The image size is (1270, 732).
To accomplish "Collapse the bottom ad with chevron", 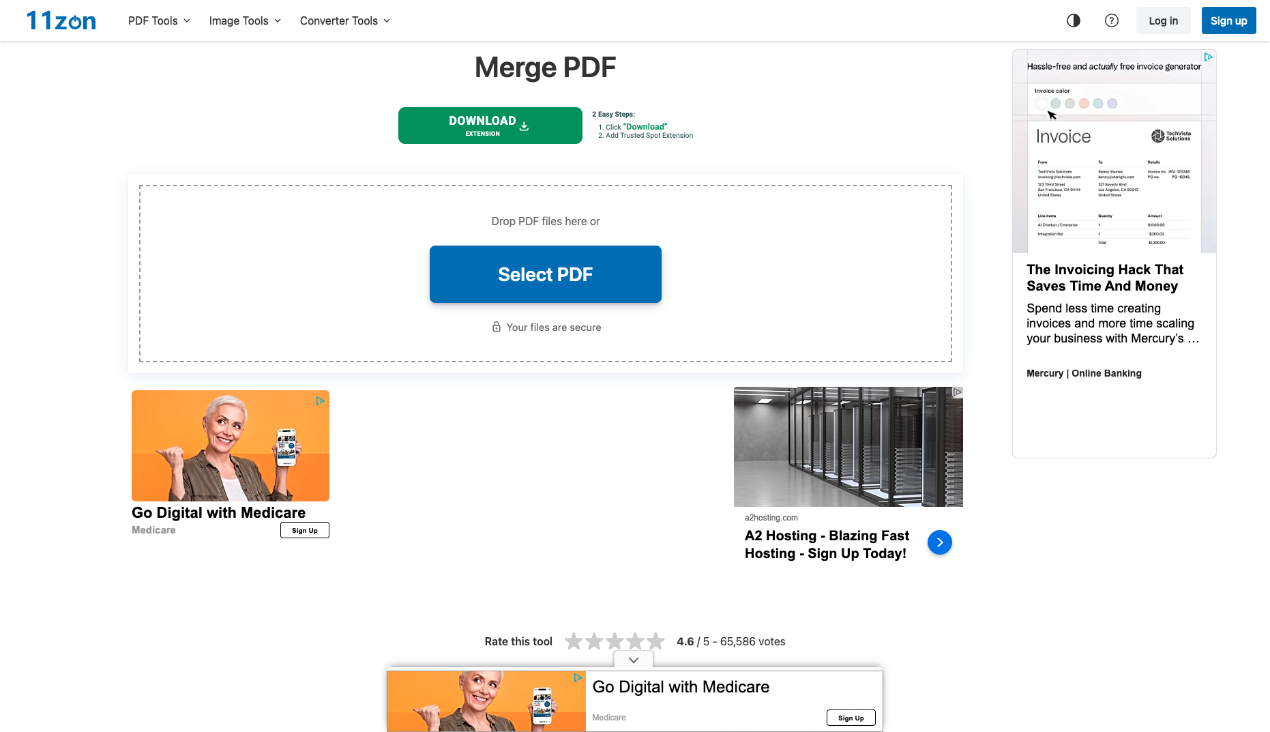I will pyautogui.click(x=634, y=660).
